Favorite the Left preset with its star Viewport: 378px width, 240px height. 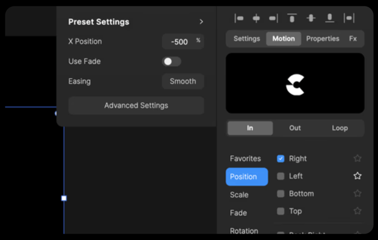click(x=357, y=176)
